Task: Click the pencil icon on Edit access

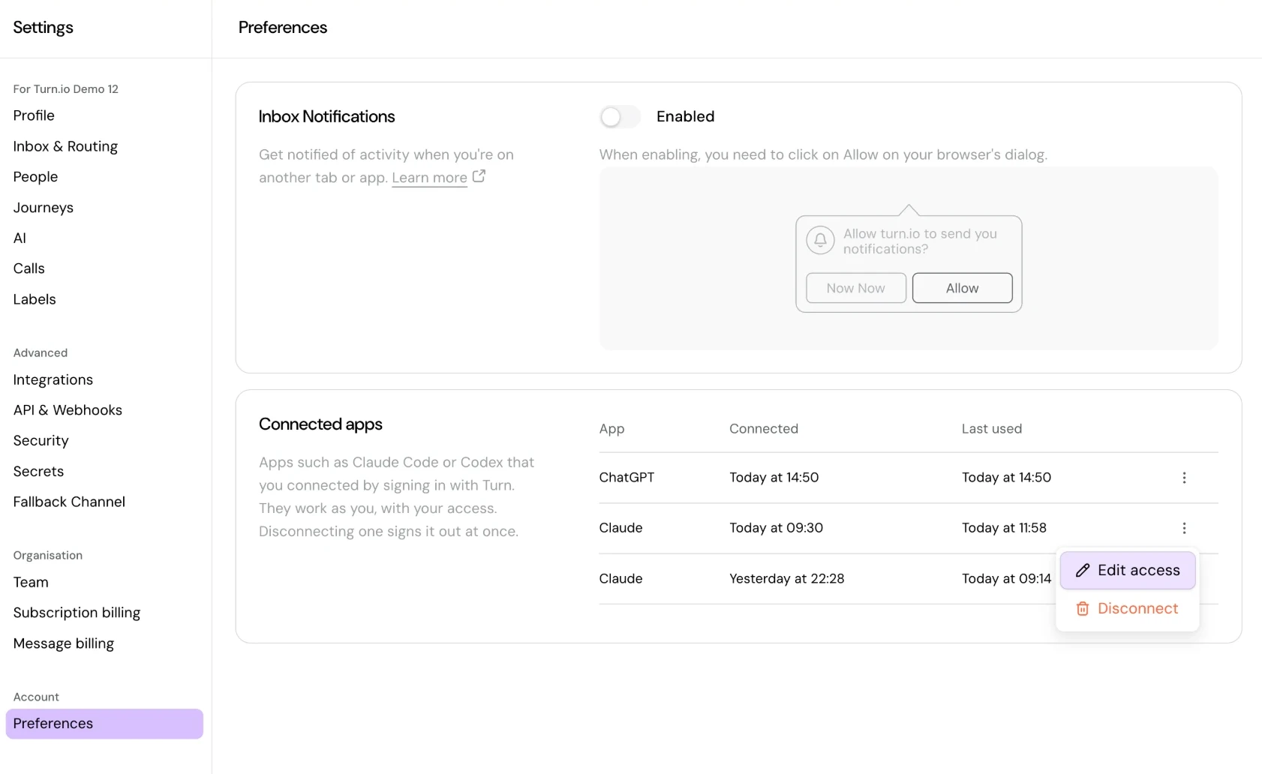Action: point(1083,571)
